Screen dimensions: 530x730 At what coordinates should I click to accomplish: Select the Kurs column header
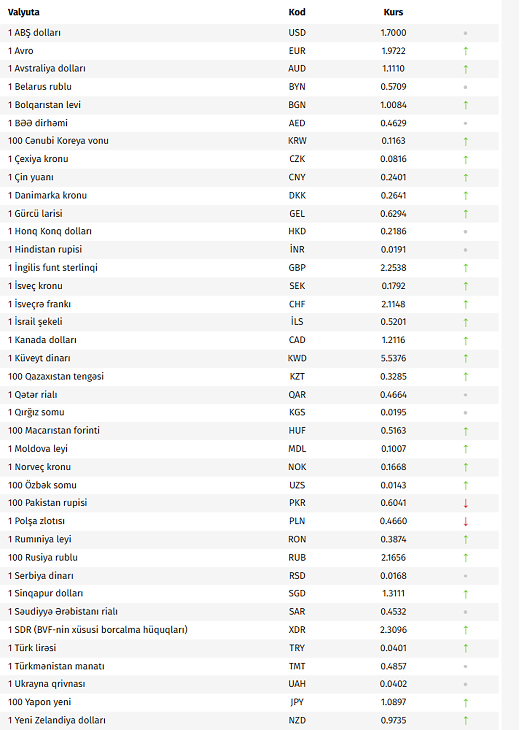coord(393,12)
